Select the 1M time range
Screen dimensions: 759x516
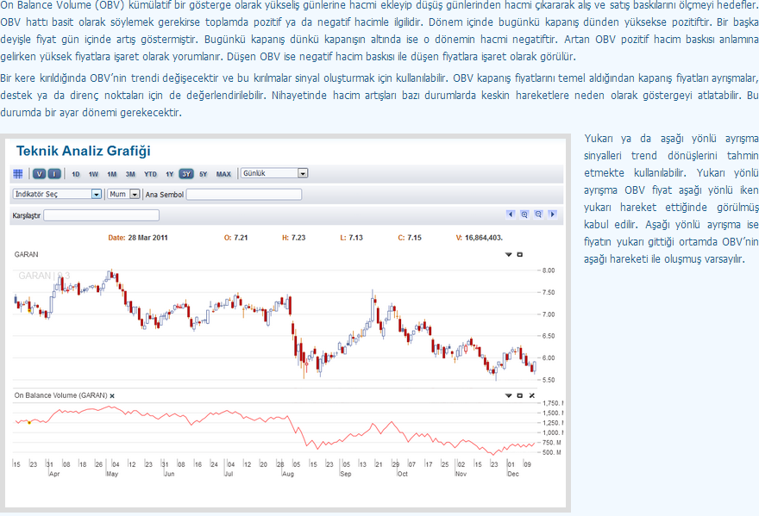[x=112, y=174]
